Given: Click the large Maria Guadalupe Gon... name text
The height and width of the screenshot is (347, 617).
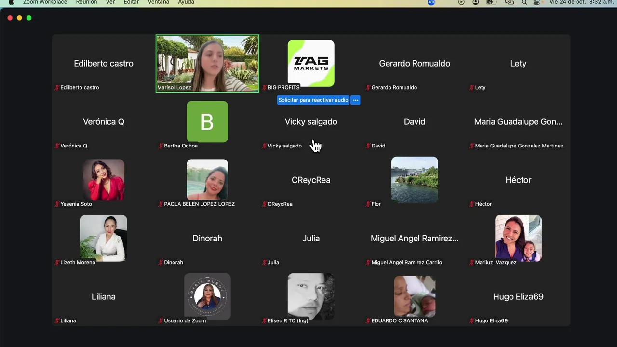Looking at the screenshot, I should click(x=518, y=122).
